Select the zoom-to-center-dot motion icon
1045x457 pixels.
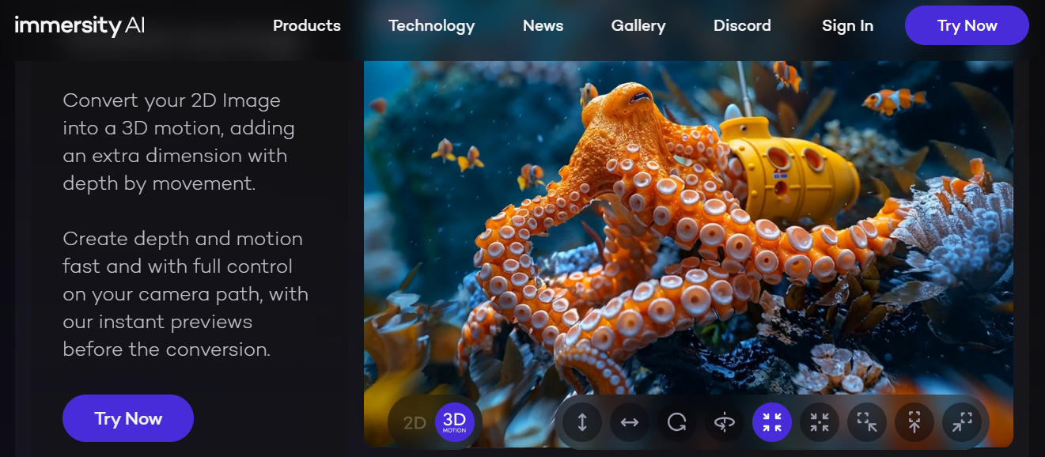820,422
